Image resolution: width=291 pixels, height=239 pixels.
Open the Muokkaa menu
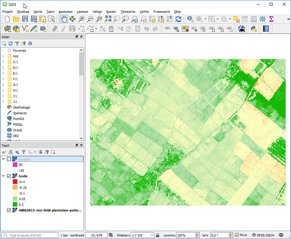pos(23,11)
